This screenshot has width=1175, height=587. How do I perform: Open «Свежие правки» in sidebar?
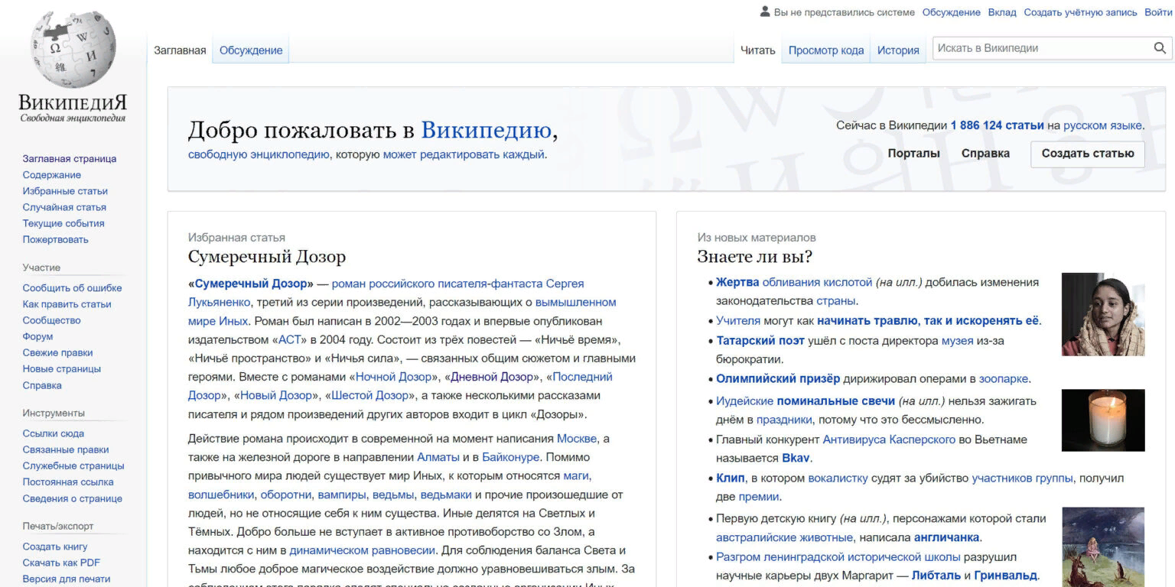pos(58,352)
